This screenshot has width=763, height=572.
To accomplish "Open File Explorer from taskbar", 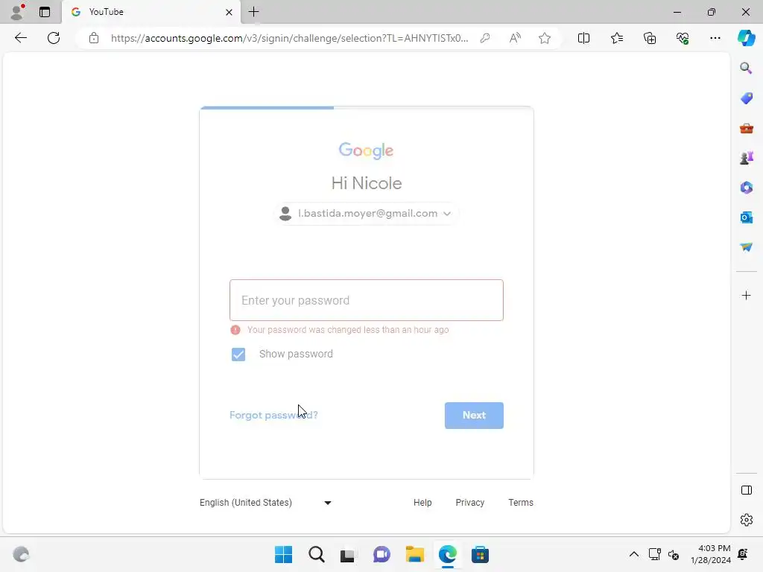I will [x=414, y=554].
